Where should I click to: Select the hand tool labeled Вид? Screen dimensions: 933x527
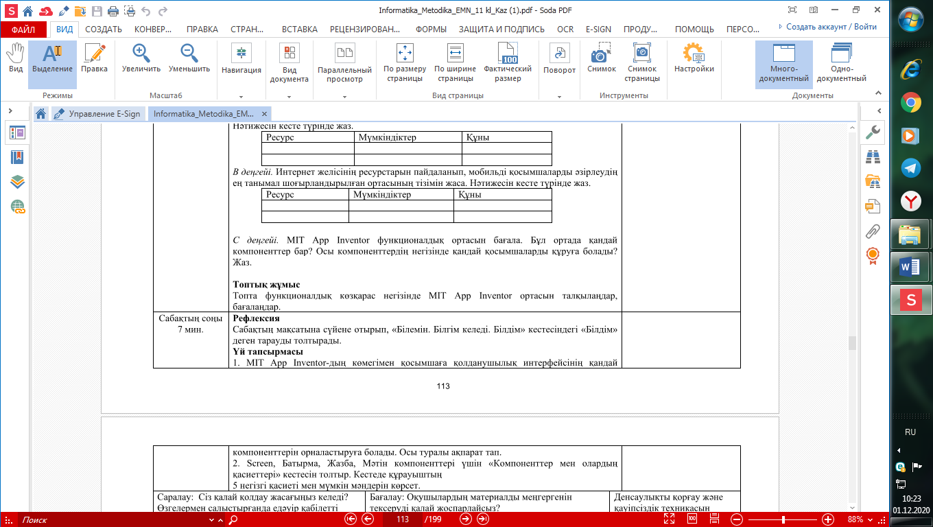(15, 59)
